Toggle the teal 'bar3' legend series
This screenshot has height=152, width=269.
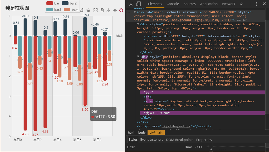tap(54, 9)
